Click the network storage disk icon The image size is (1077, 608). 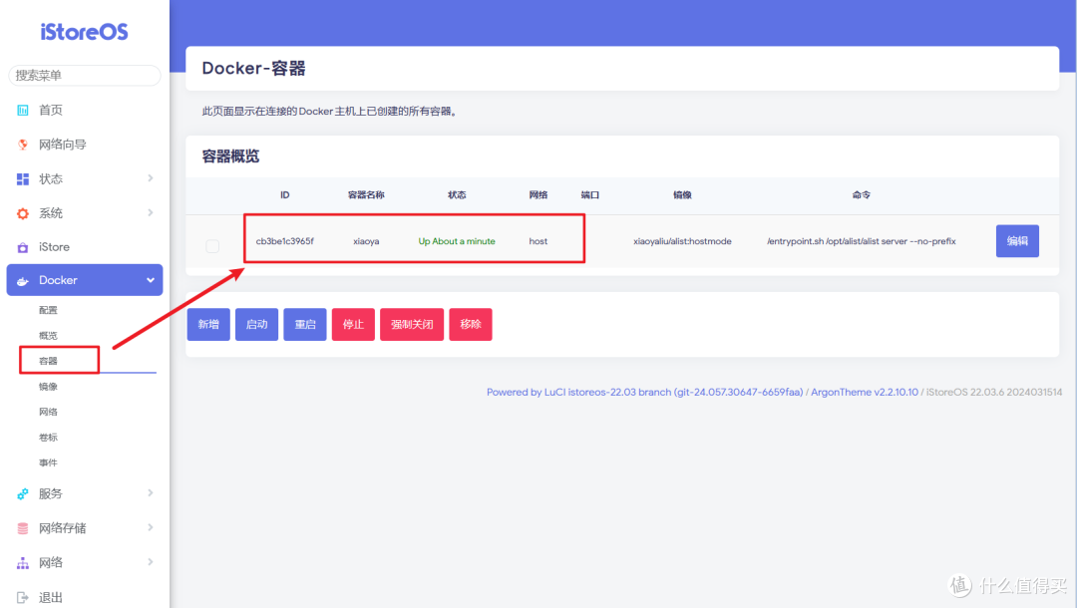pos(23,528)
